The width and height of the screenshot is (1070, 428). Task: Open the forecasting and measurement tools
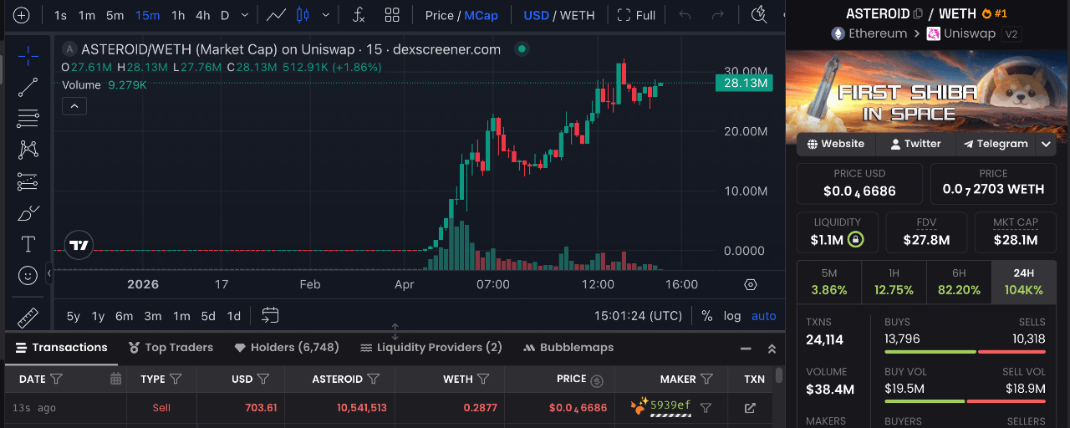(28, 181)
